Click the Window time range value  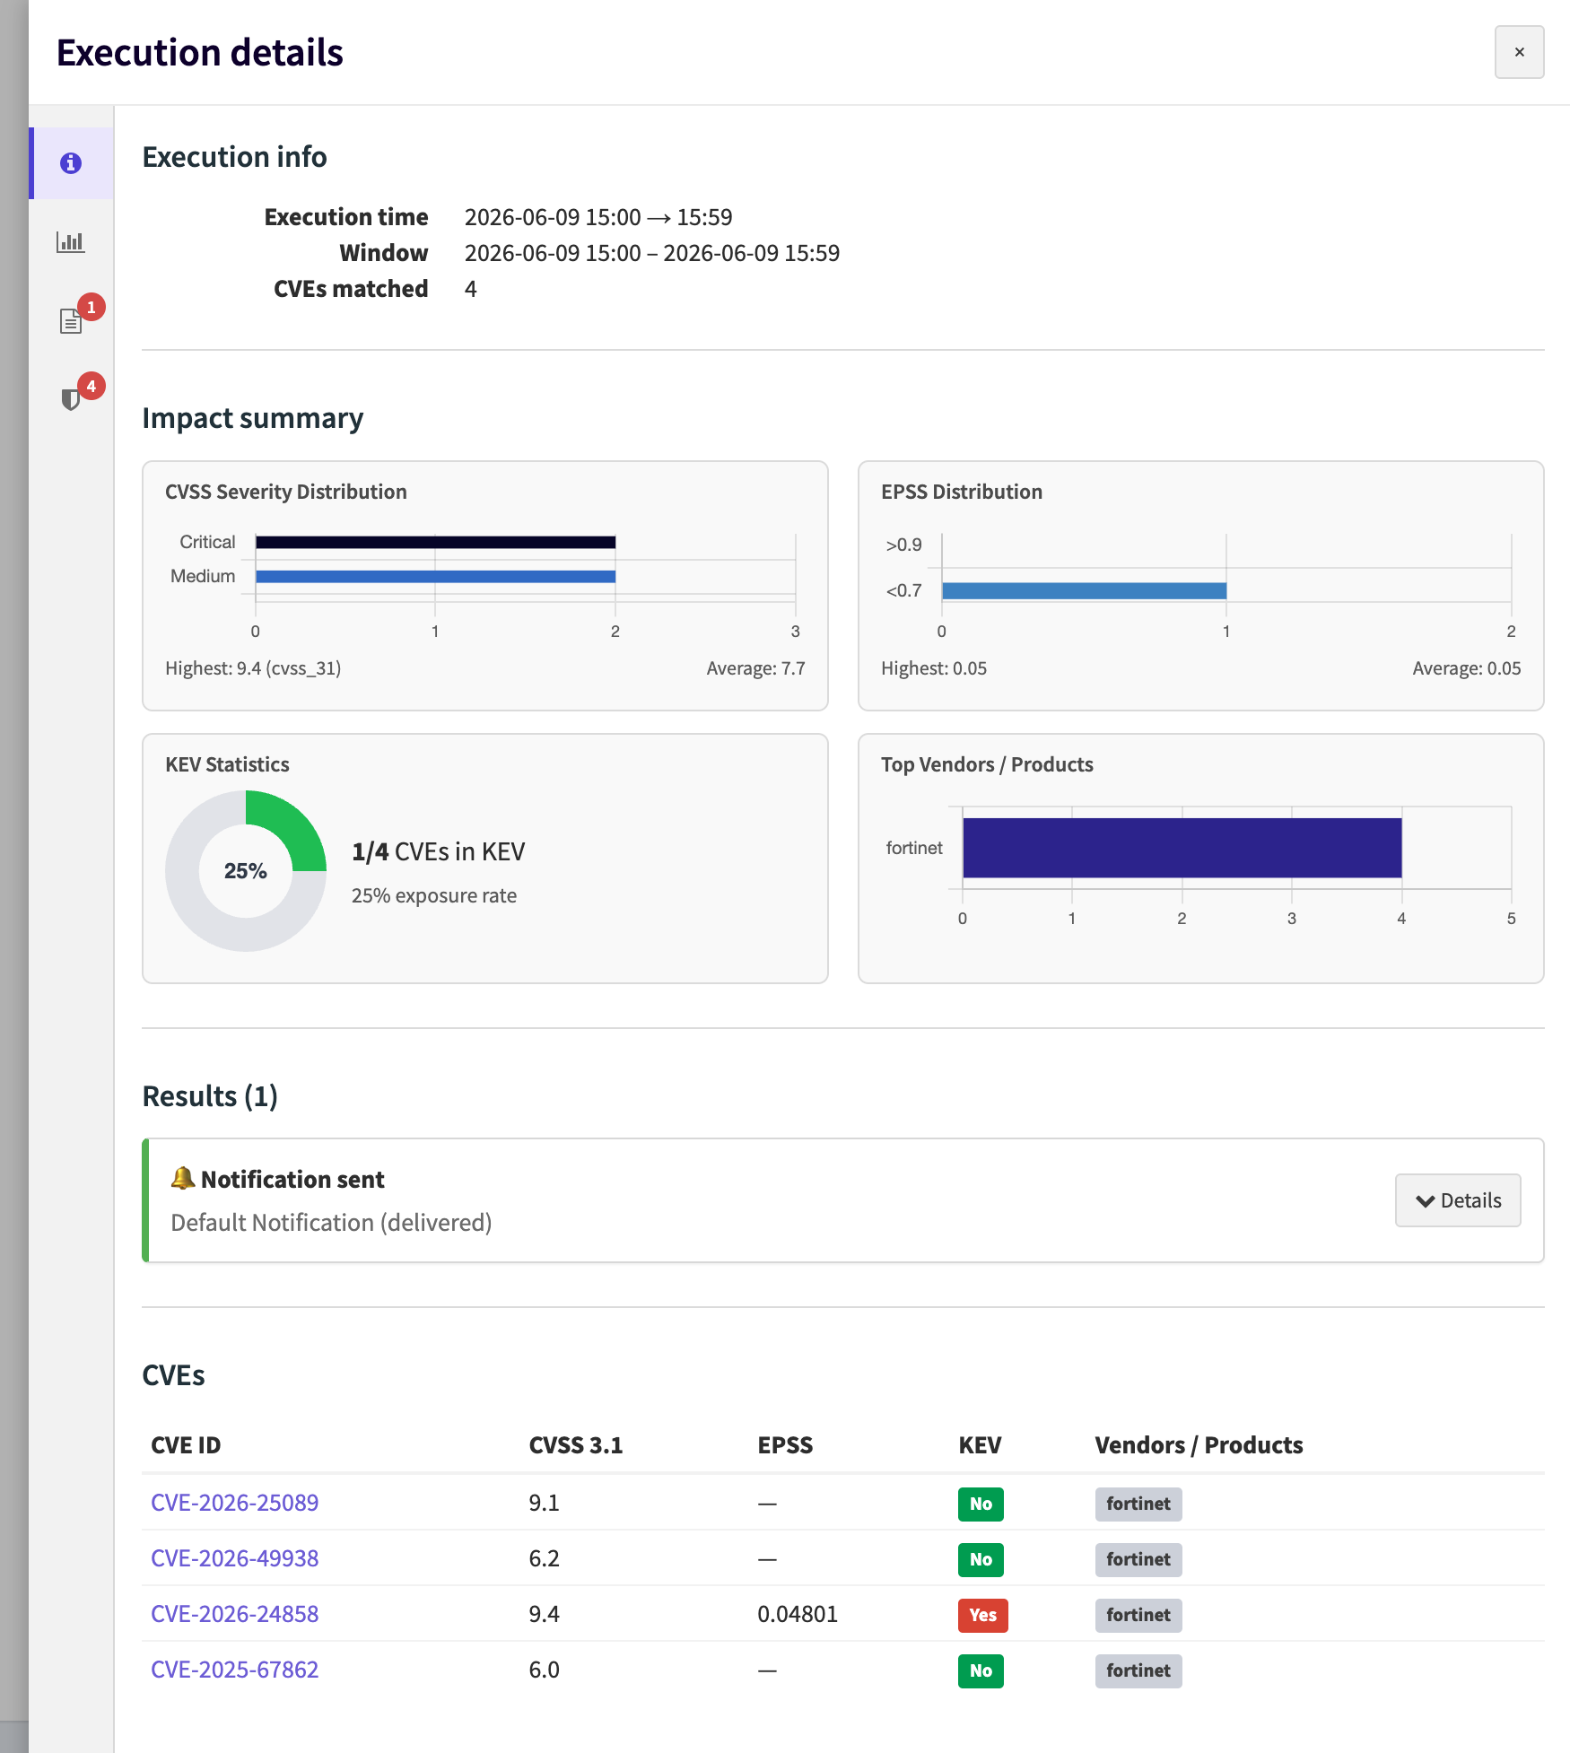(x=651, y=253)
